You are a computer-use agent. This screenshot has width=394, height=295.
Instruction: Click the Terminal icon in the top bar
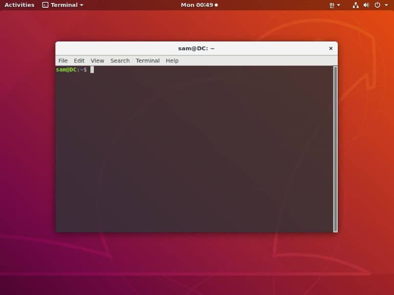[x=45, y=5]
